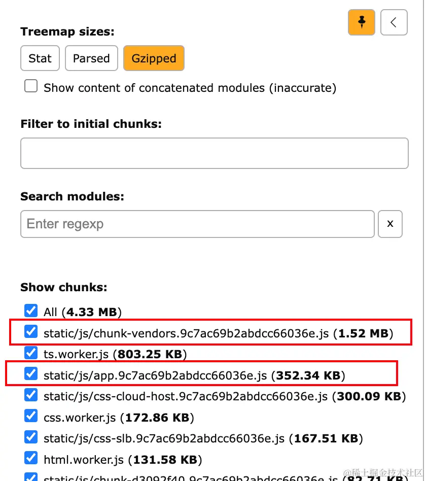Image resolution: width=426 pixels, height=481 pixels.
Task: Select the Gzipped treemap size
Action: pyautogui.click(x=154, y=58)
